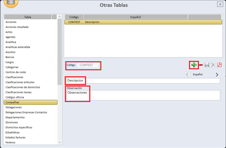Click inside the Observación text area
Screen dimensions: 226x148
pos(143,95)
